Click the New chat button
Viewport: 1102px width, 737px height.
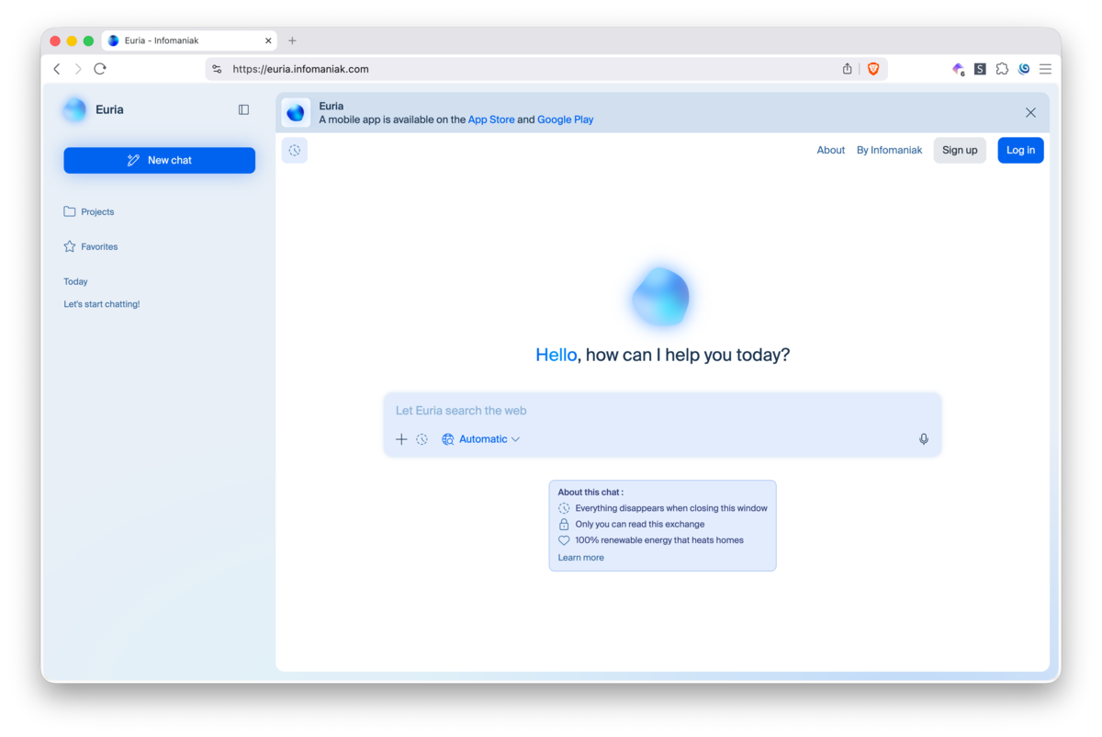click(x=159, y=160)
